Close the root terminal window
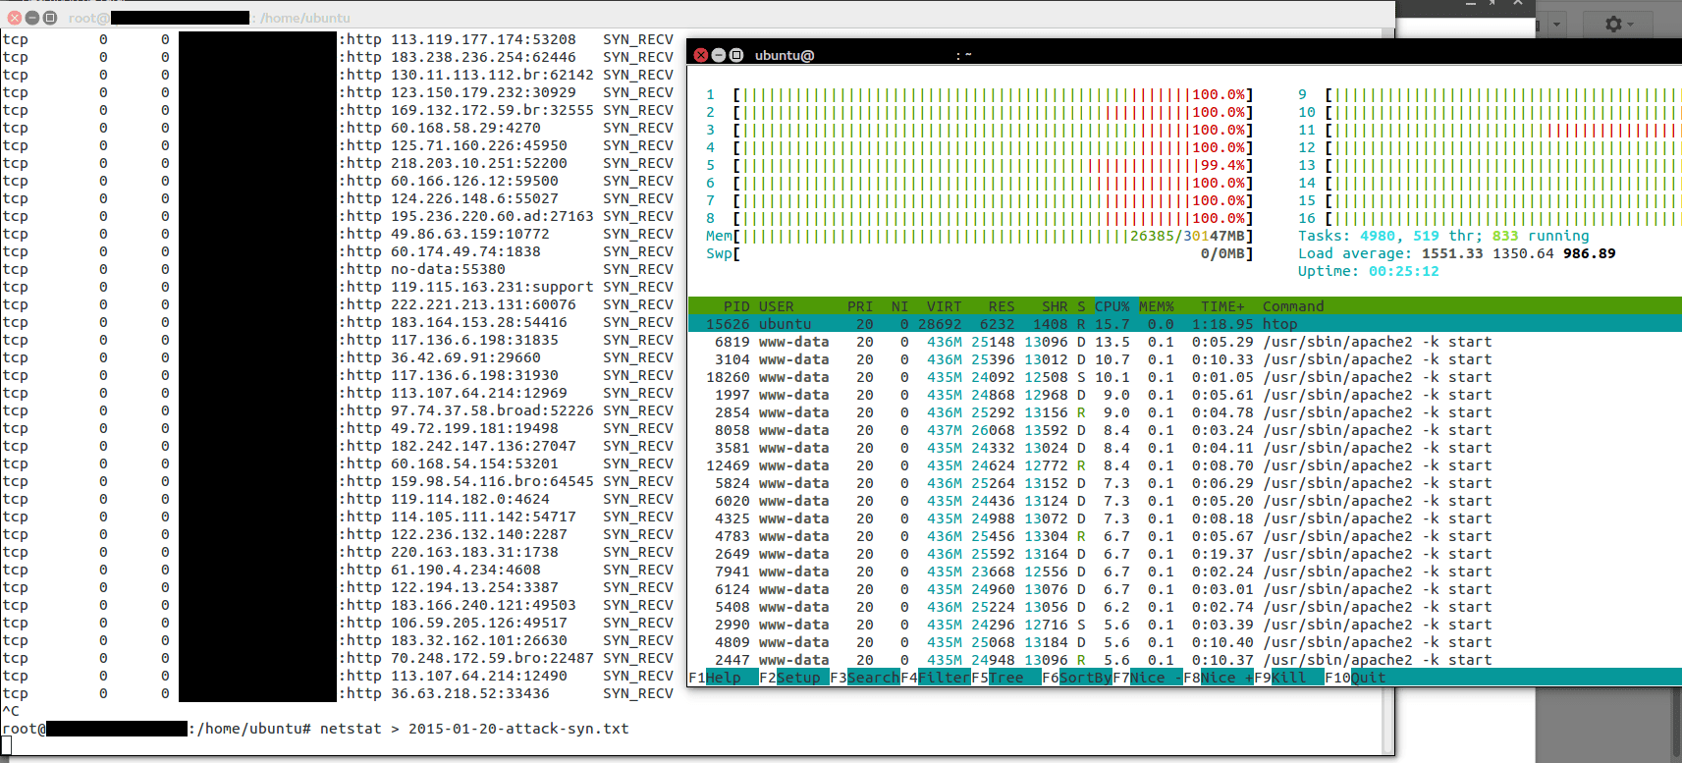The image size is (1682, 763). (15, 18)
